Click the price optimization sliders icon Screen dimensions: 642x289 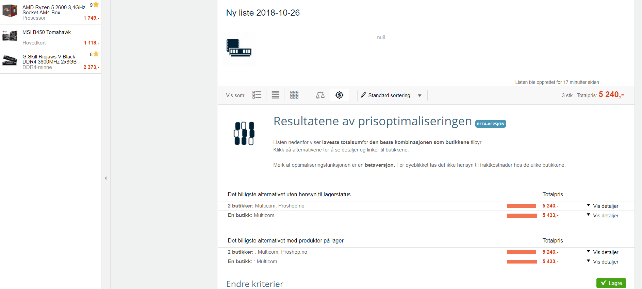[x=244, y=133]
